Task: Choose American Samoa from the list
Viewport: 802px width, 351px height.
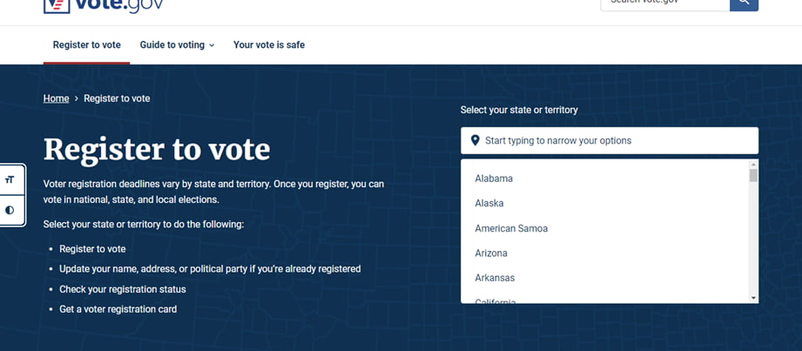Action: pos(511,228)
